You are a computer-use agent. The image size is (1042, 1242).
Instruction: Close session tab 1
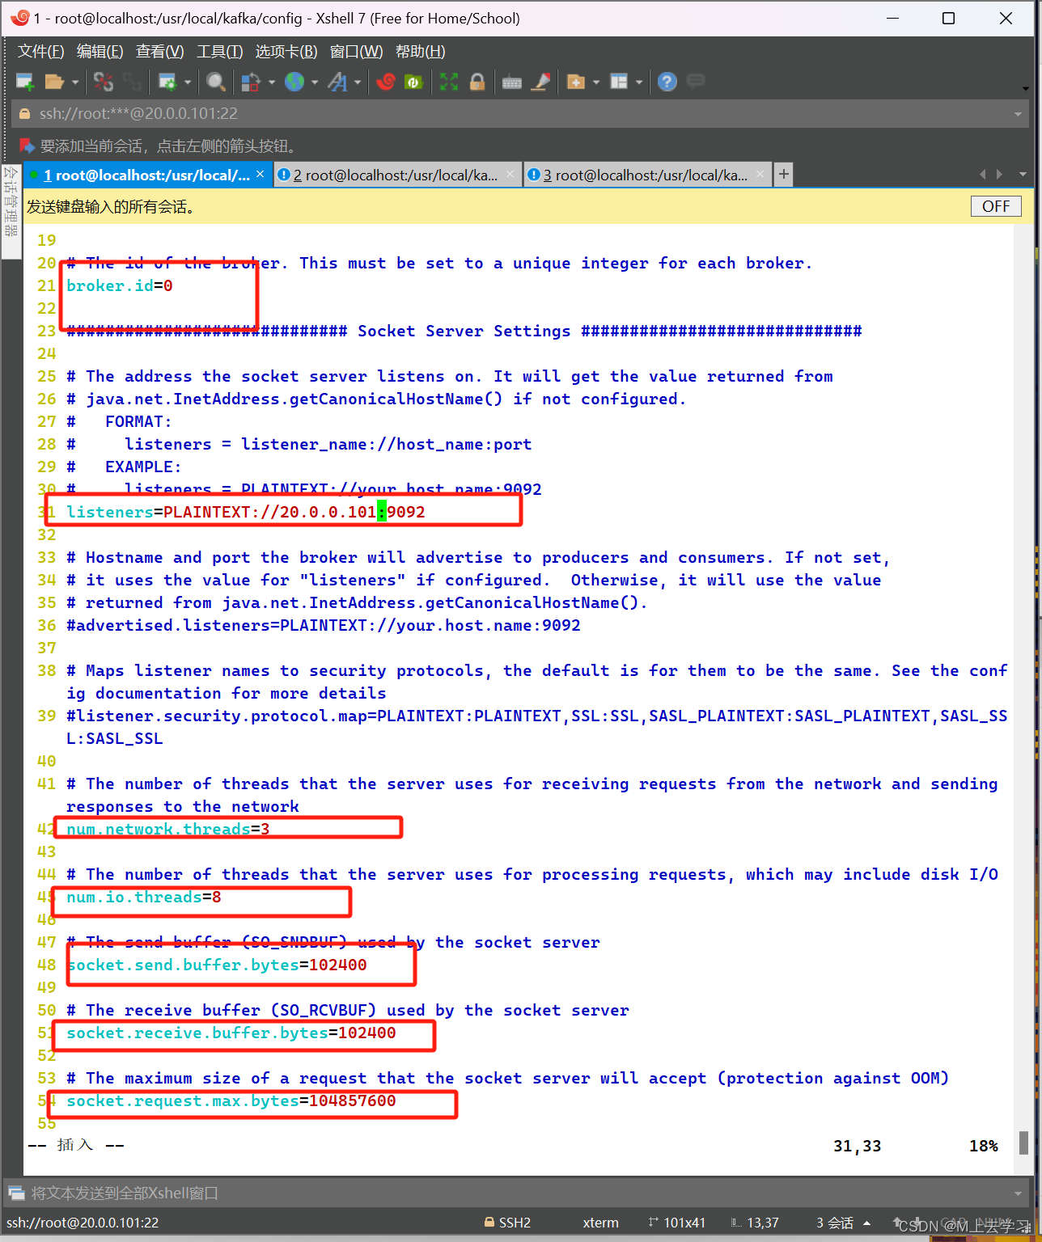click(260, 174)
